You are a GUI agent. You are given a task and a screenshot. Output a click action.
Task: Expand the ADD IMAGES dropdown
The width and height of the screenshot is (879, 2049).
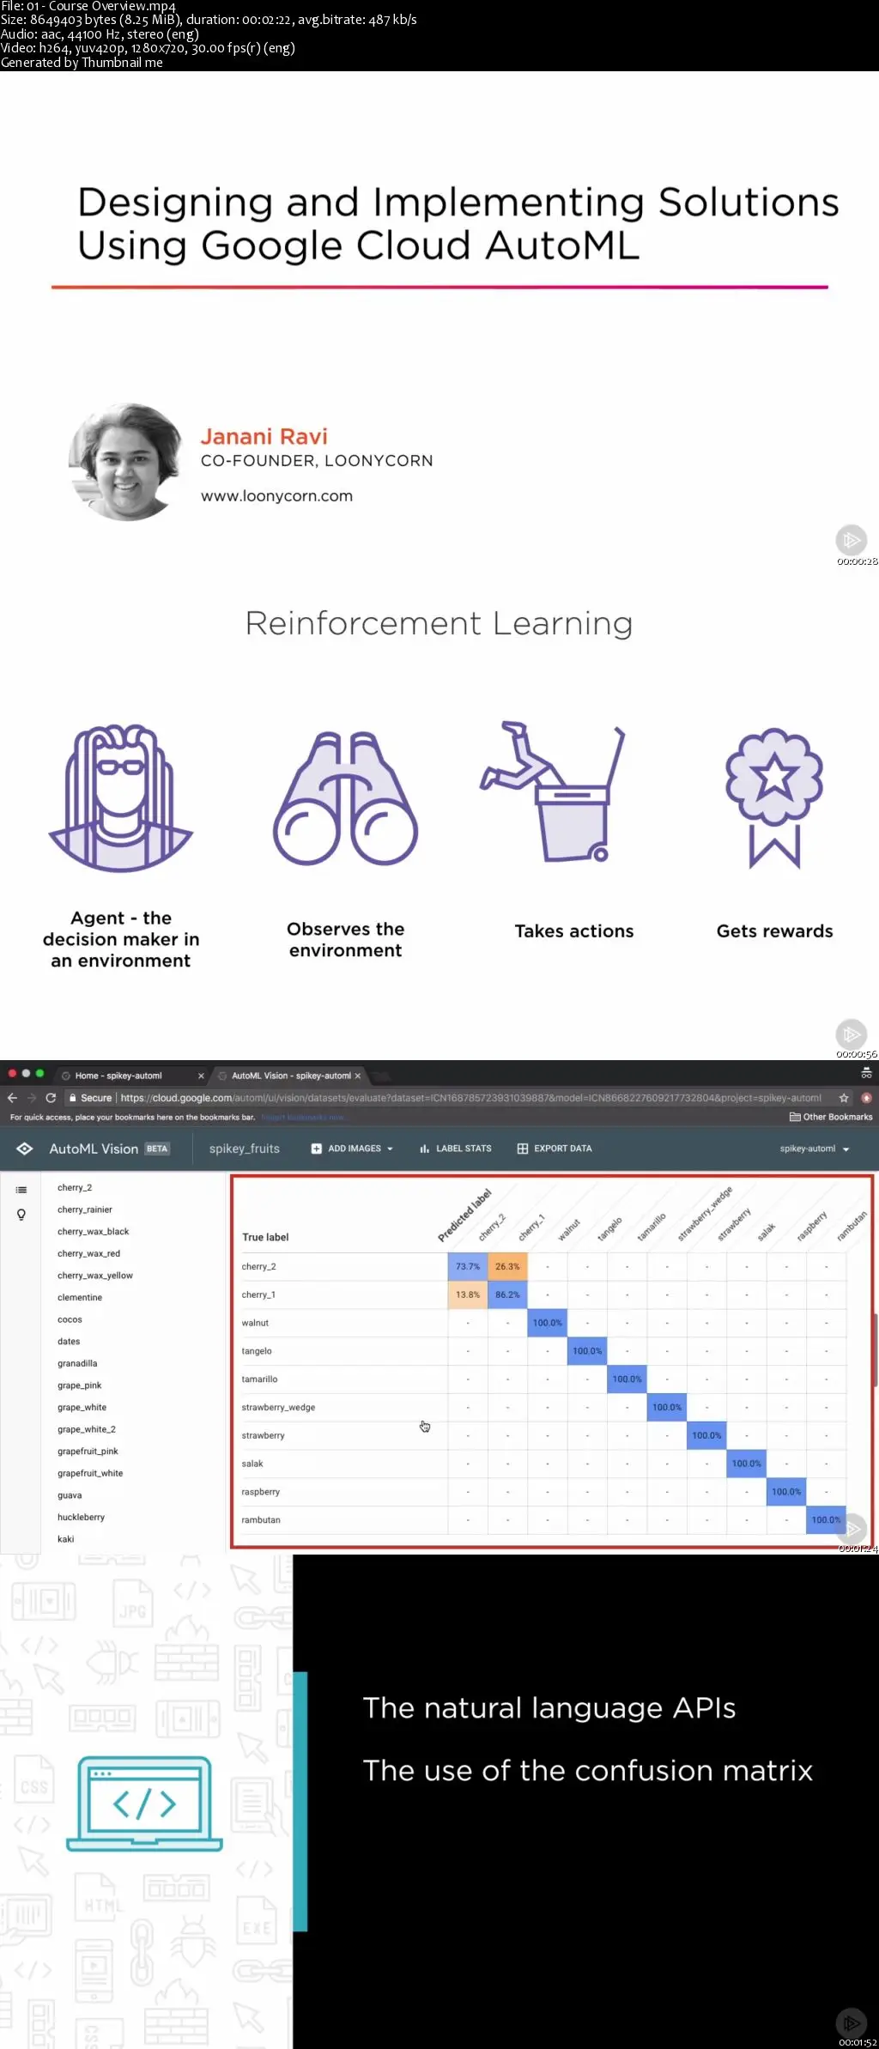tap(352, 1149)
